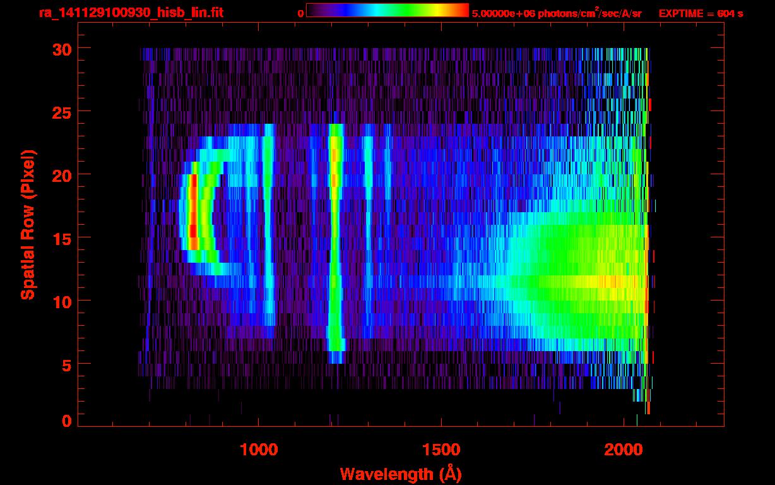775x485 pixels.
Task: Click the 0 spatial row tick label
Action: [x=68, y=421]
